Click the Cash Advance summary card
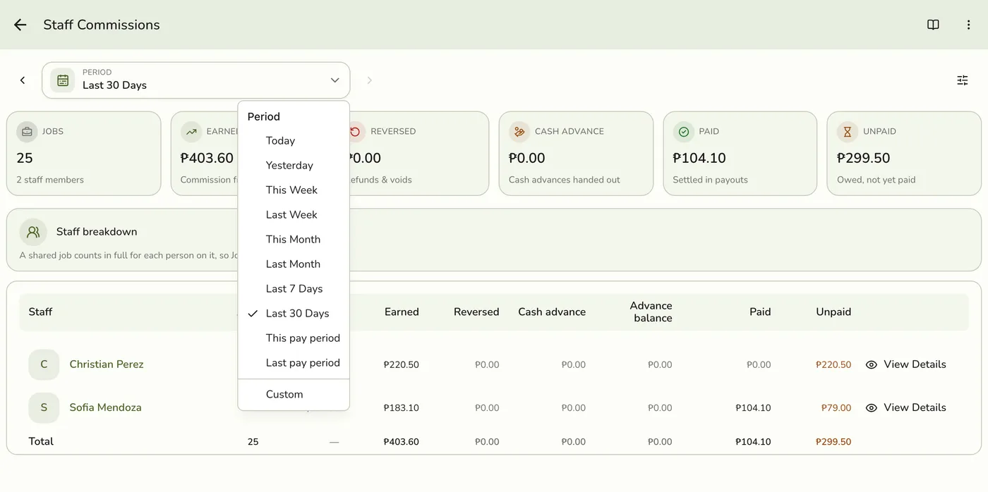Viewport: 988px width, 492px height. (x=576, y=154)
